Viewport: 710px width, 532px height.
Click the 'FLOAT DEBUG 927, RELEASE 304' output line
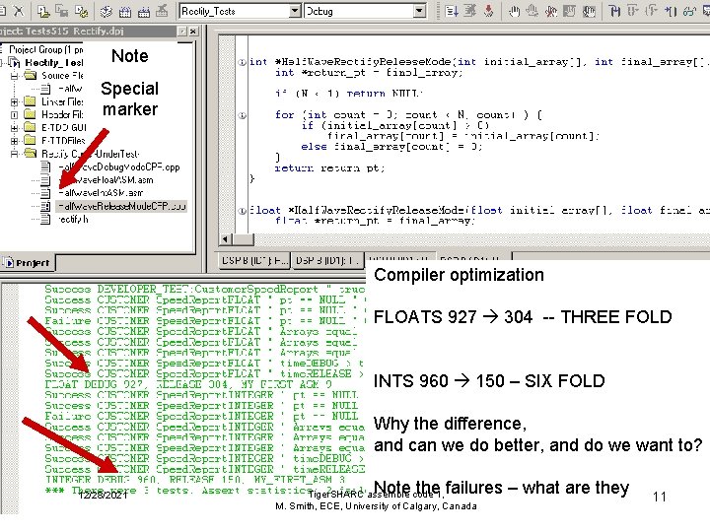point(188,384)
